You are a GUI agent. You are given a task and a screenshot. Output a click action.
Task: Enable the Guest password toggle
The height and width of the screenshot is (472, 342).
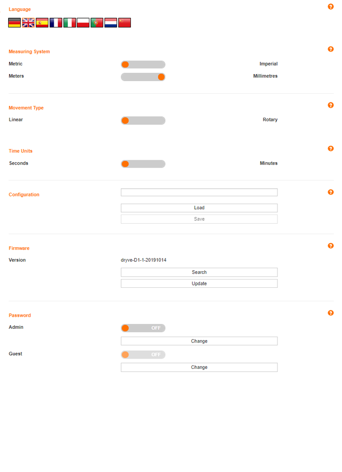(143, 355)
